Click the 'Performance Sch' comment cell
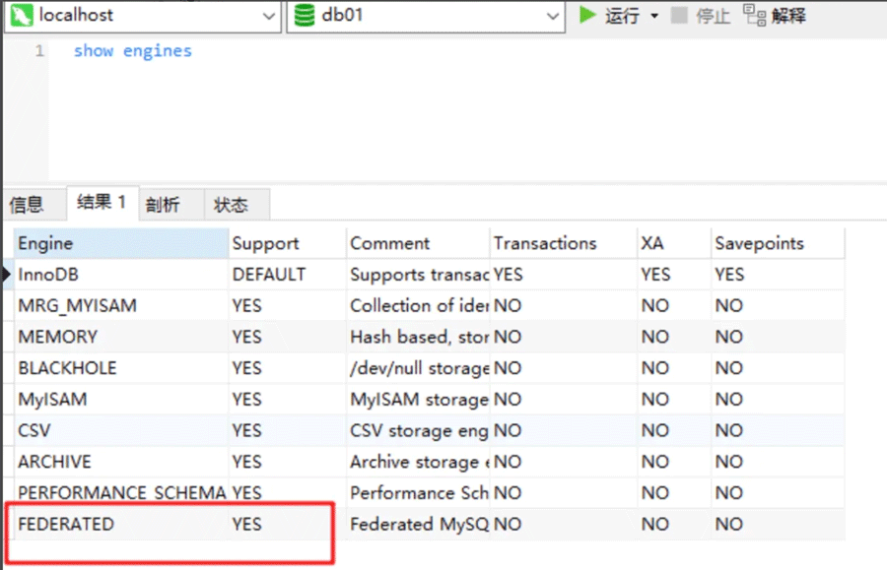887x570 pixels. point(418,492)
